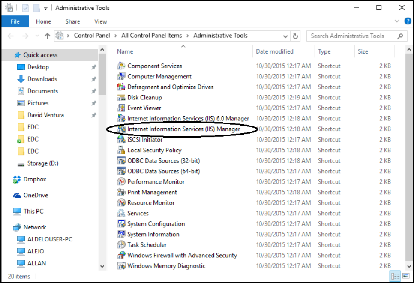Select the Services gear icon
Image resolution: width=414 pixels, height=283 pixels.
click(x=121, y=213)
